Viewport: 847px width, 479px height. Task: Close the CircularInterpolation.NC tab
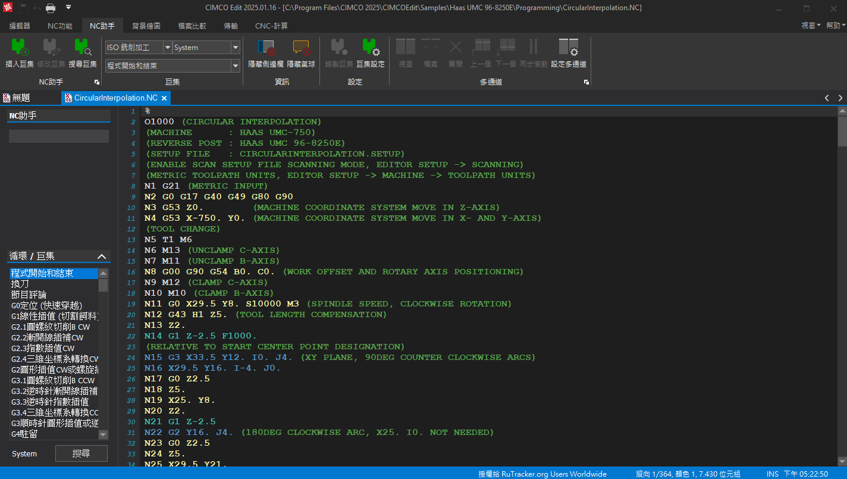(x=164, y=98)
